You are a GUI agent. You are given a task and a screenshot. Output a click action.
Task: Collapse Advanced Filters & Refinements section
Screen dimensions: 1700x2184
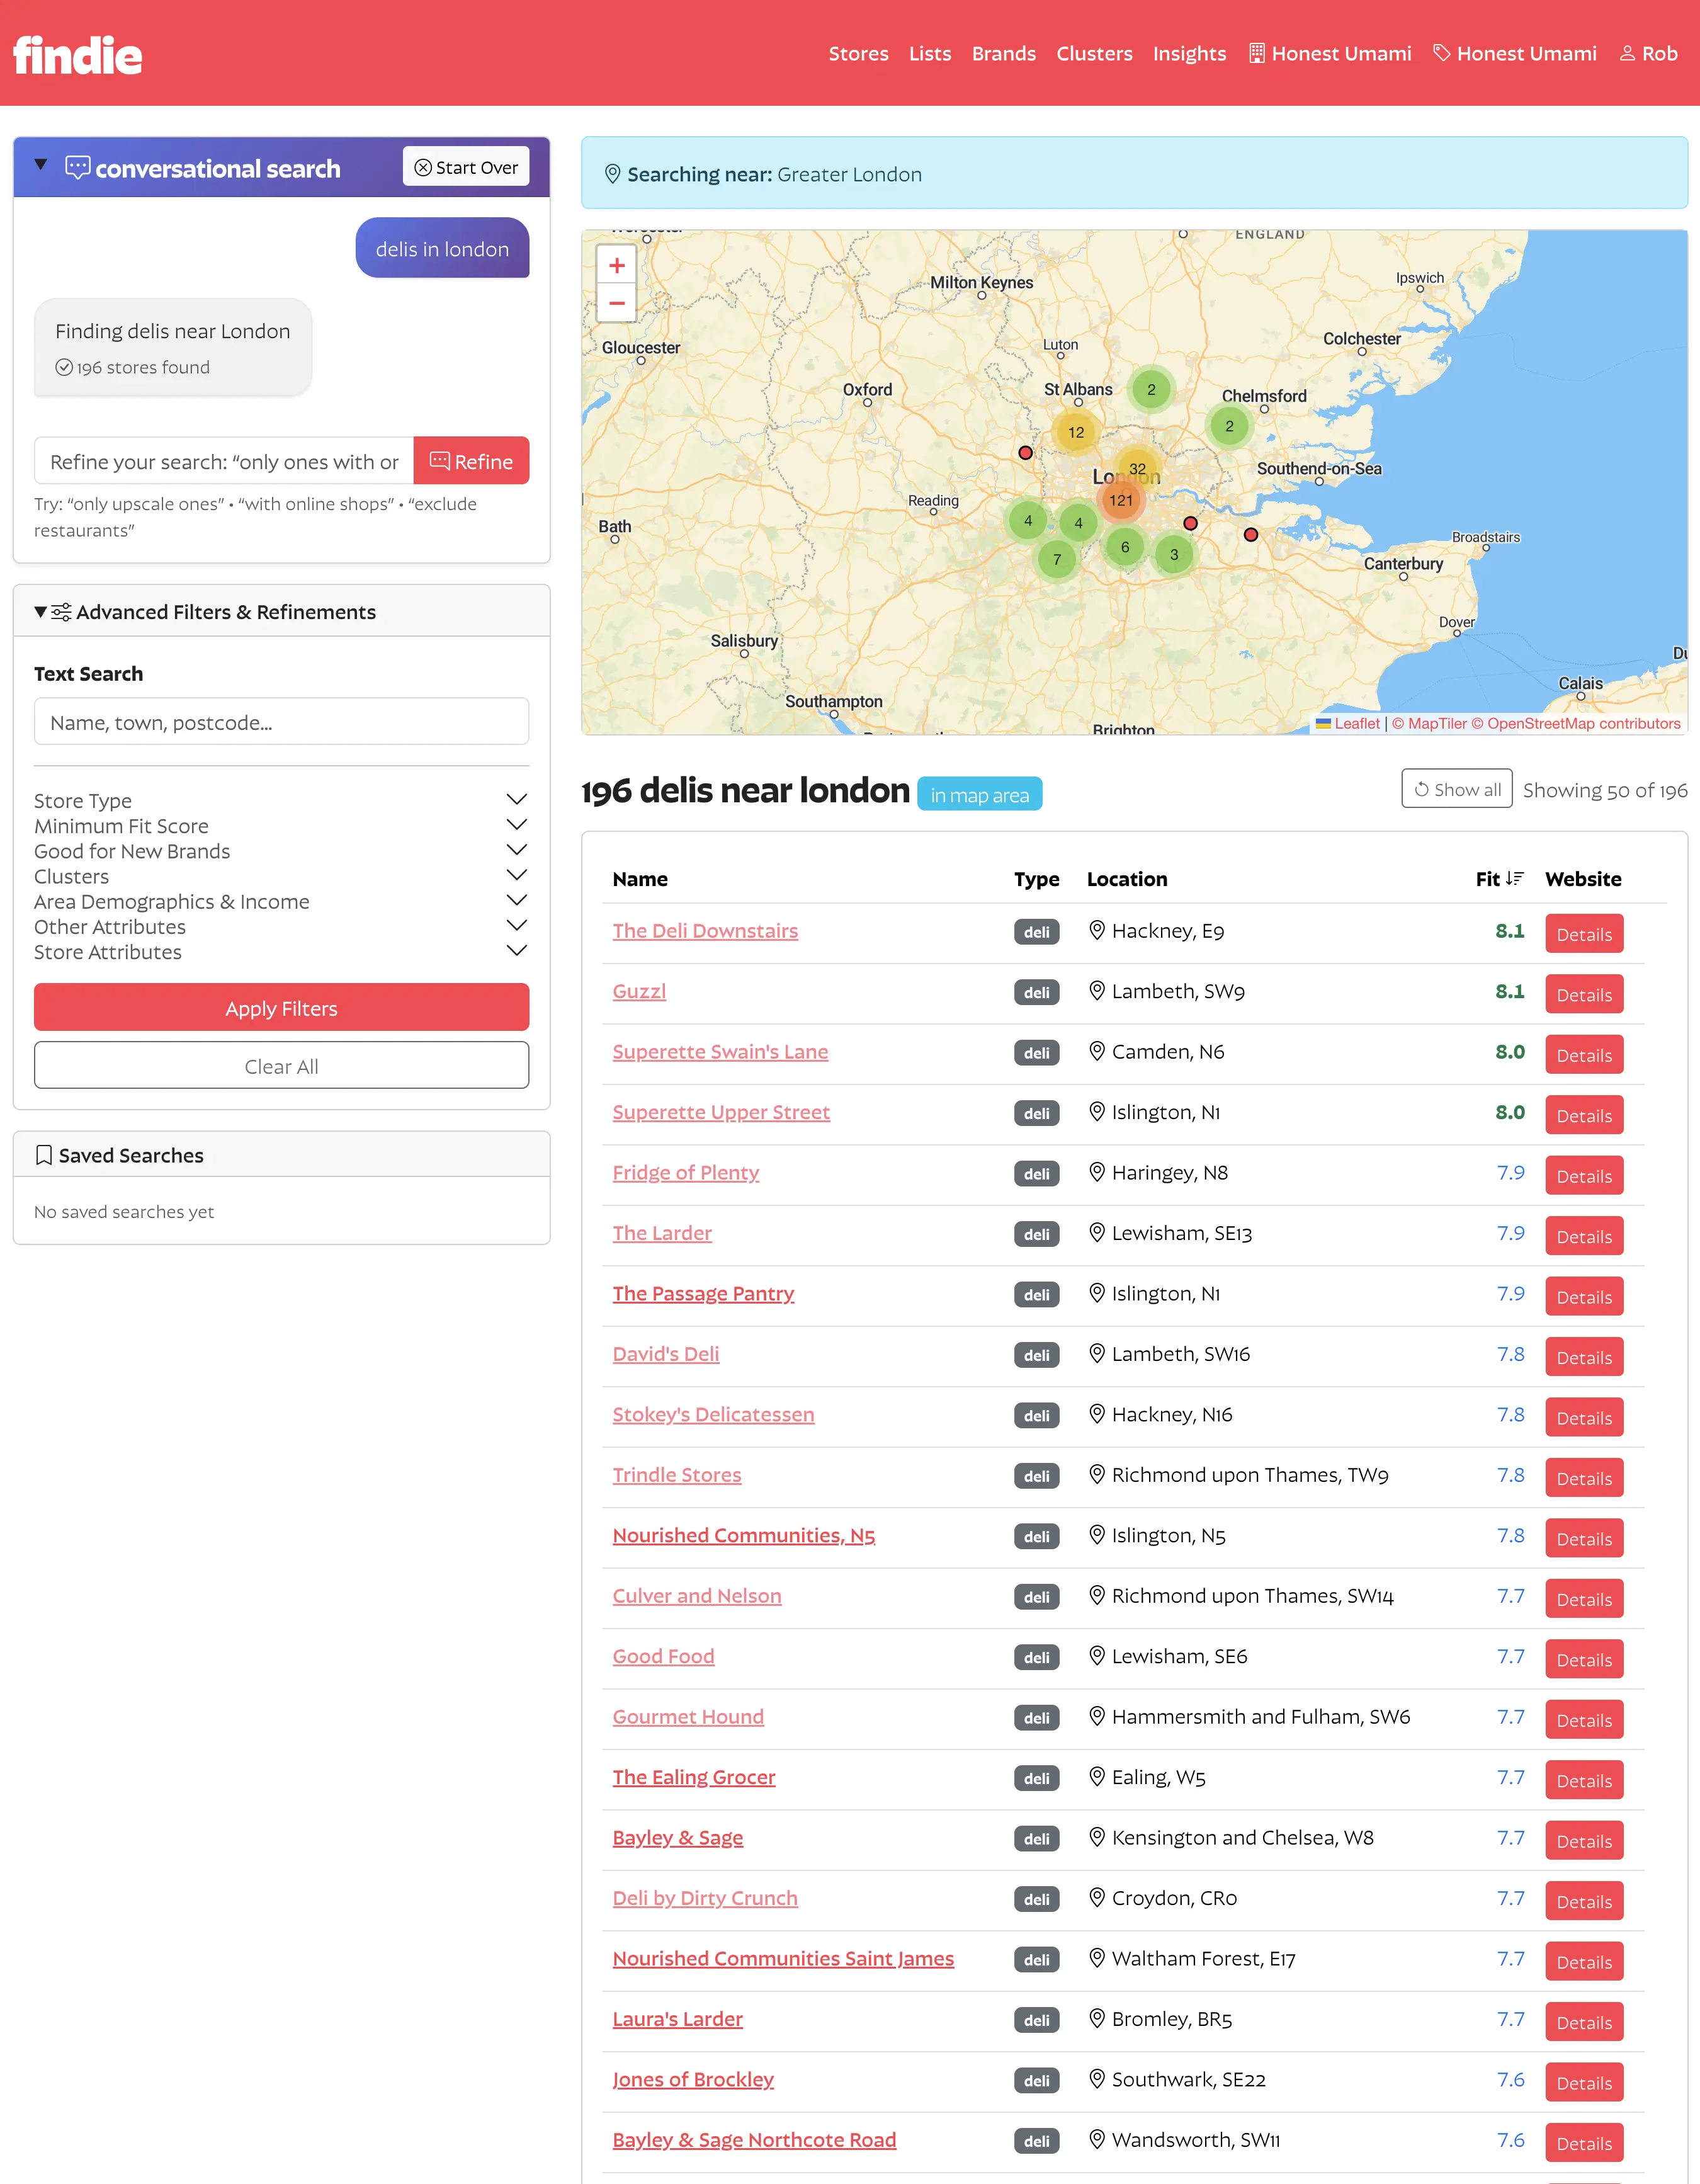pyautogui.click(x=41, y=612)
